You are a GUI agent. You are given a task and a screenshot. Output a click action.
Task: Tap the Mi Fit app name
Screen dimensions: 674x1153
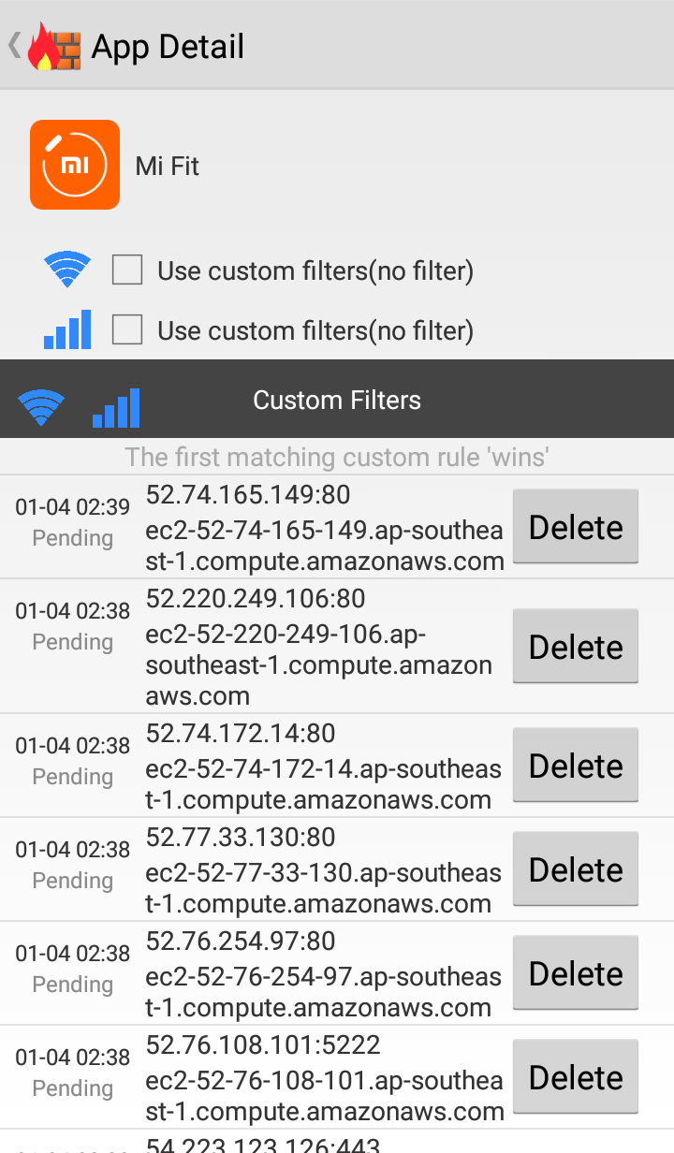pos(168,167)
